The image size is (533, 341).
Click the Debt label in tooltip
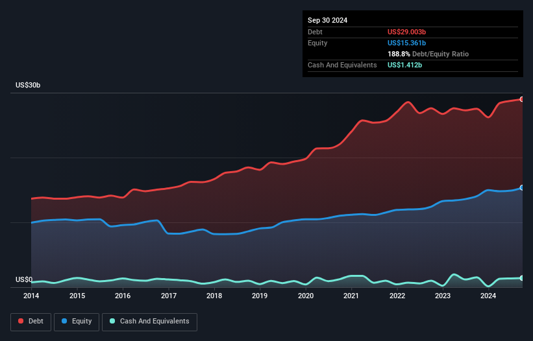coord(315,32)
